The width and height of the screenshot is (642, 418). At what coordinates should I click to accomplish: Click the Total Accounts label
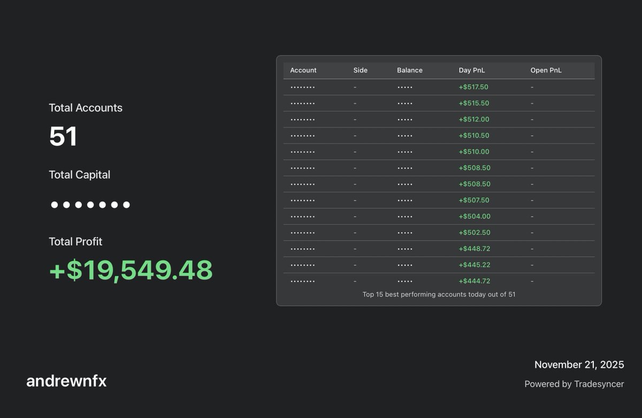pyautogui.click(x=86, y=107)
